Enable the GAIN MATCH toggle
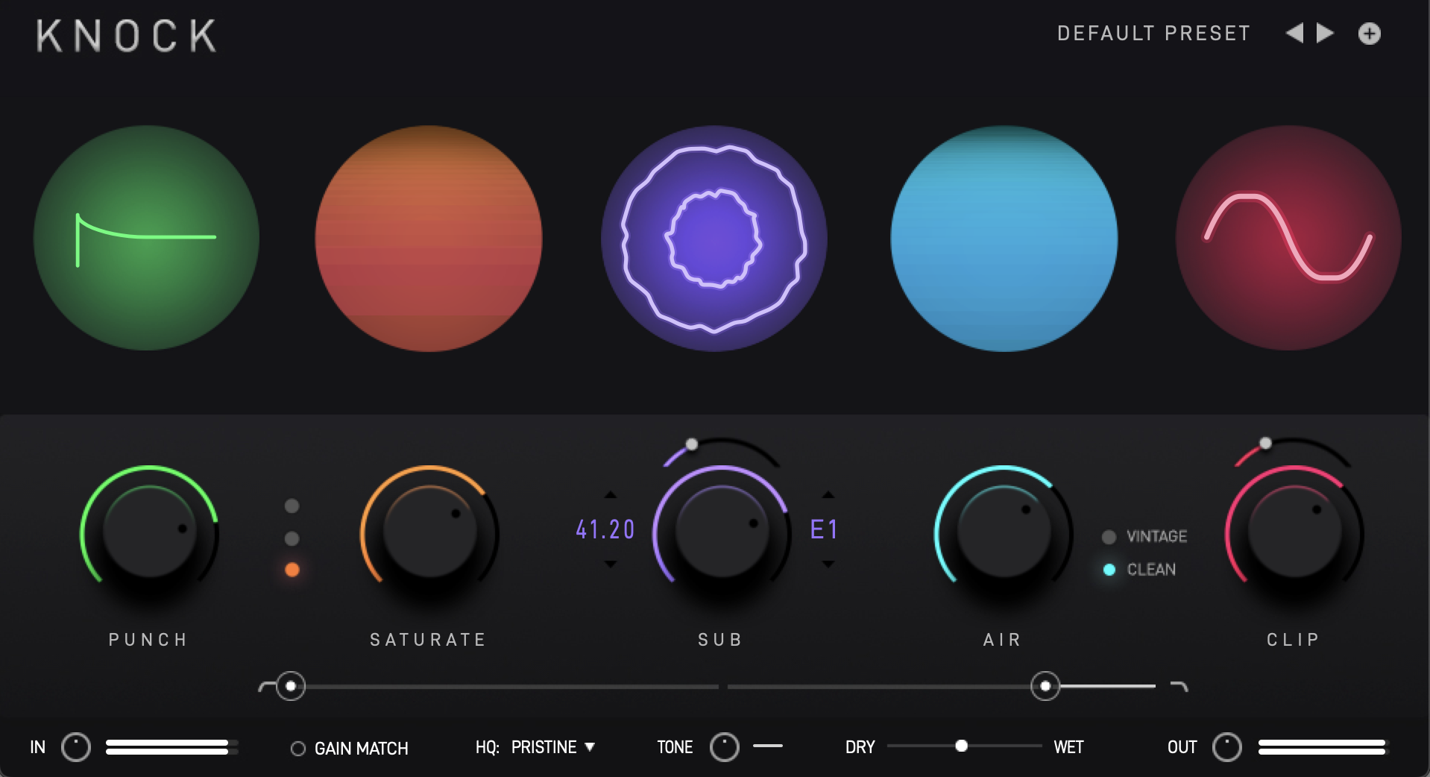 pyautogui.click(x=298, y=749)
